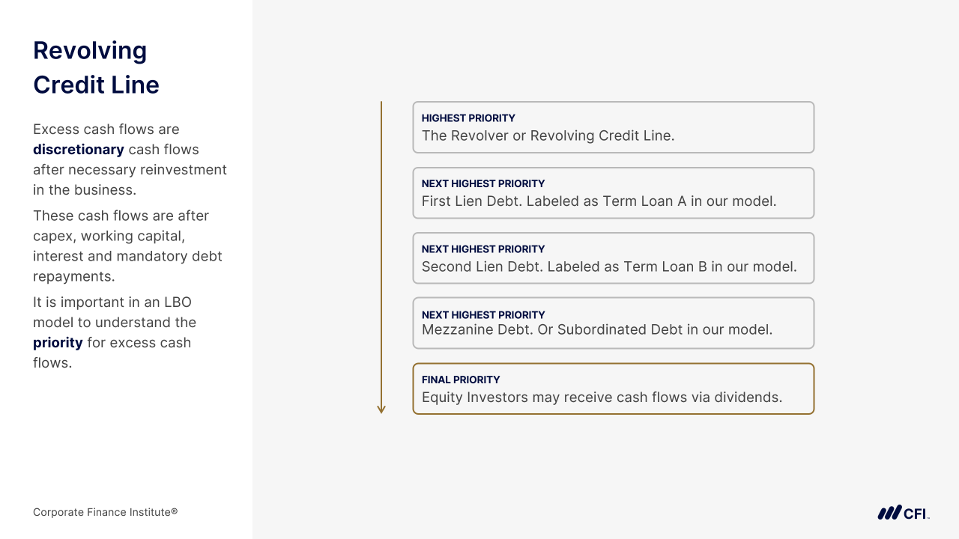Click the HIGHEST PRIORITY heading label

468,118
